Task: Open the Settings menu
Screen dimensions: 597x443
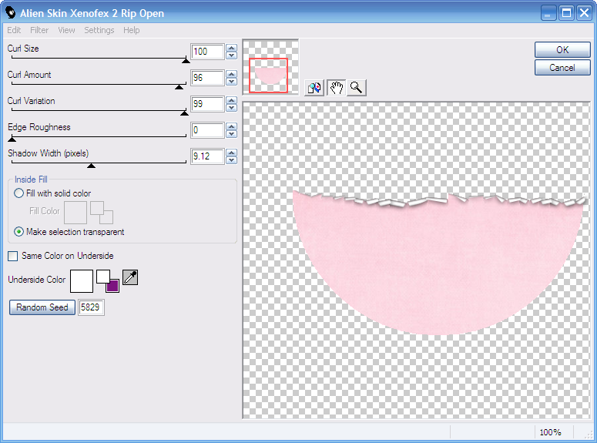Action: click(99, 30)
